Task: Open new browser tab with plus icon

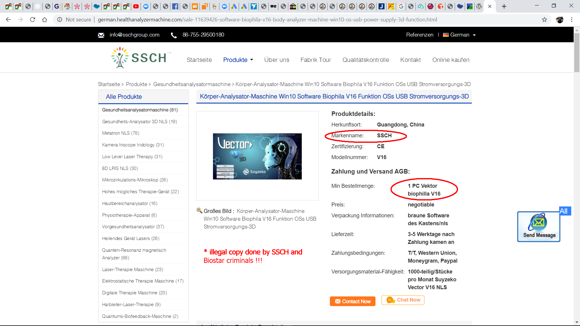Action: [504, 6]
